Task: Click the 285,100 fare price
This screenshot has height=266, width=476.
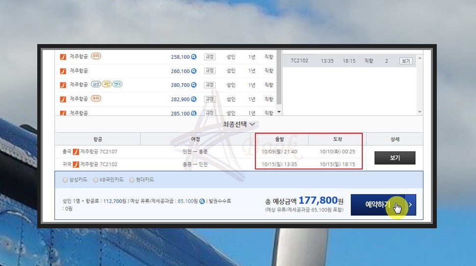Action: tap(180, 114)
